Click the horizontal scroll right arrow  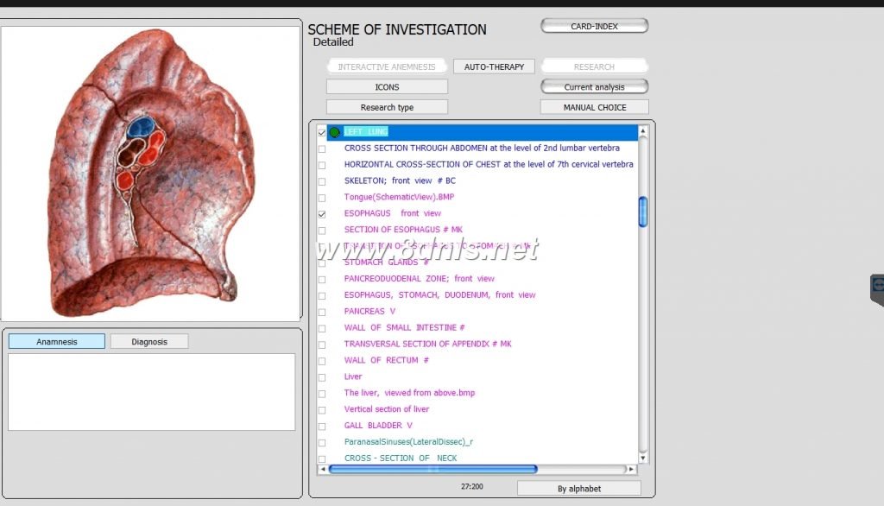631,470
